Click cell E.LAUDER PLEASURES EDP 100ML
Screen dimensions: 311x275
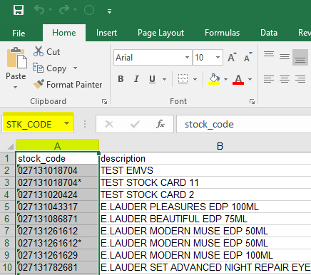pos(205,207)
